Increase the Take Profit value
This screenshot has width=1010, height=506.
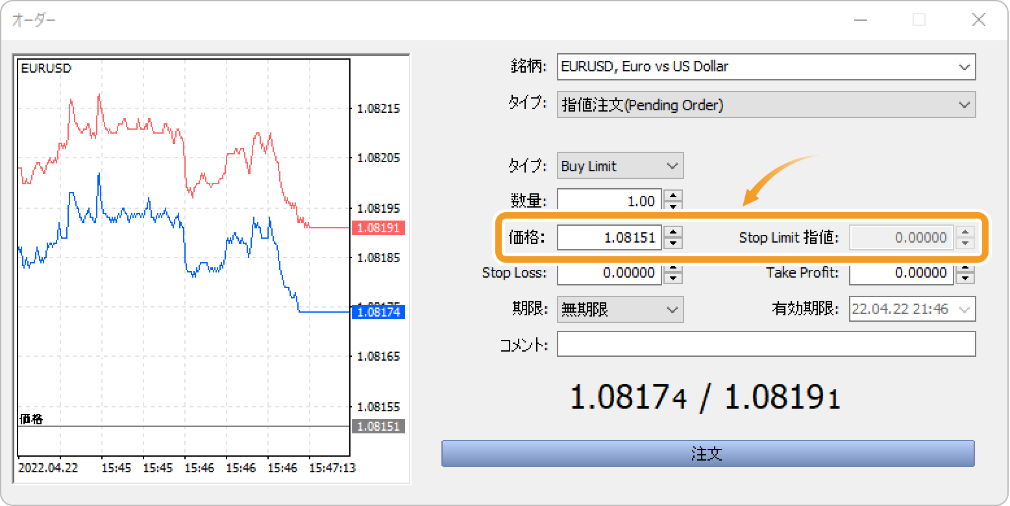click(967, 267)
